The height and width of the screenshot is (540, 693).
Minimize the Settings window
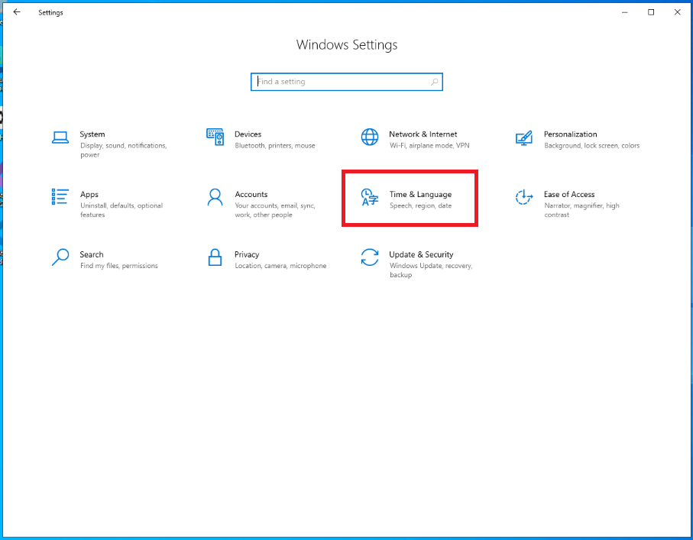(x=624, y=12)
